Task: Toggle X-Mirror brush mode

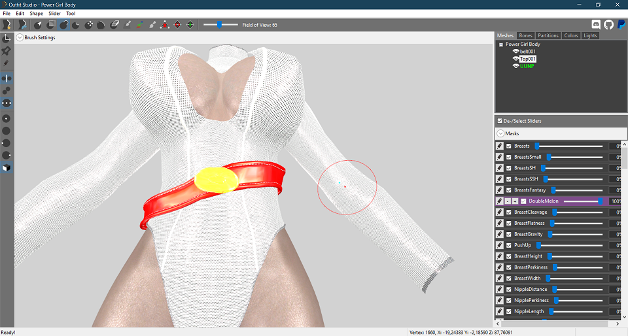Action: point(7,78)
